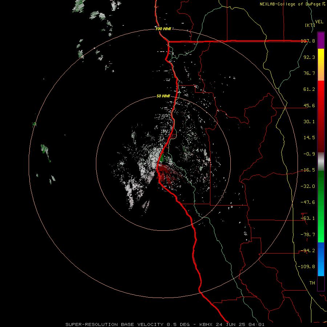The image size is (327, 327).
Task: Select the -32.0 legend value
Action: 308,186
